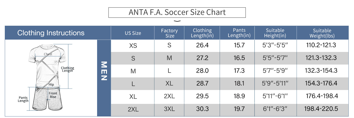Click the 3XL factory size cell

coord(169,109)
